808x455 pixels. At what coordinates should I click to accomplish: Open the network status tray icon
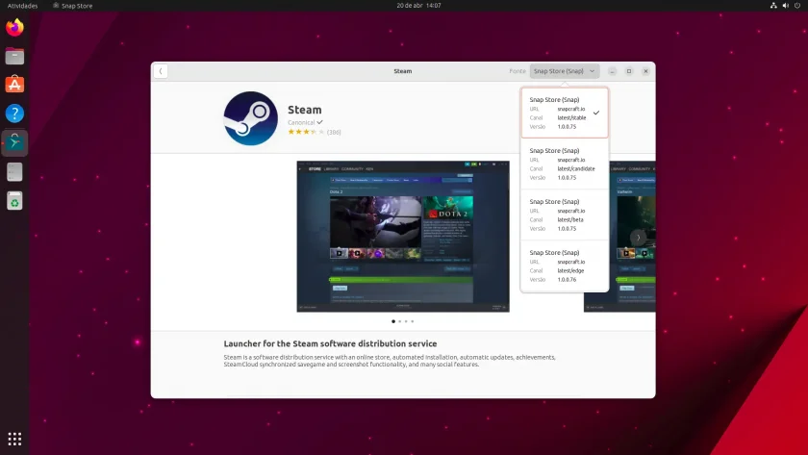point(773,5)
